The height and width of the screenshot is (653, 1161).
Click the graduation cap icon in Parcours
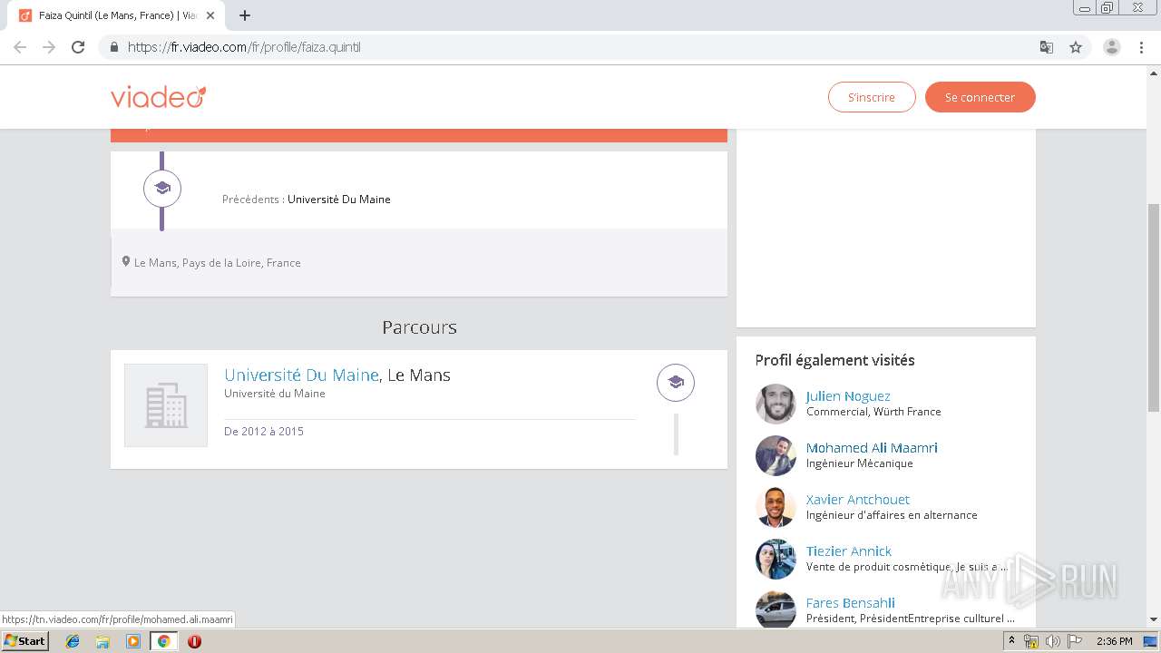pyautogui.click(x=676, y=383)
